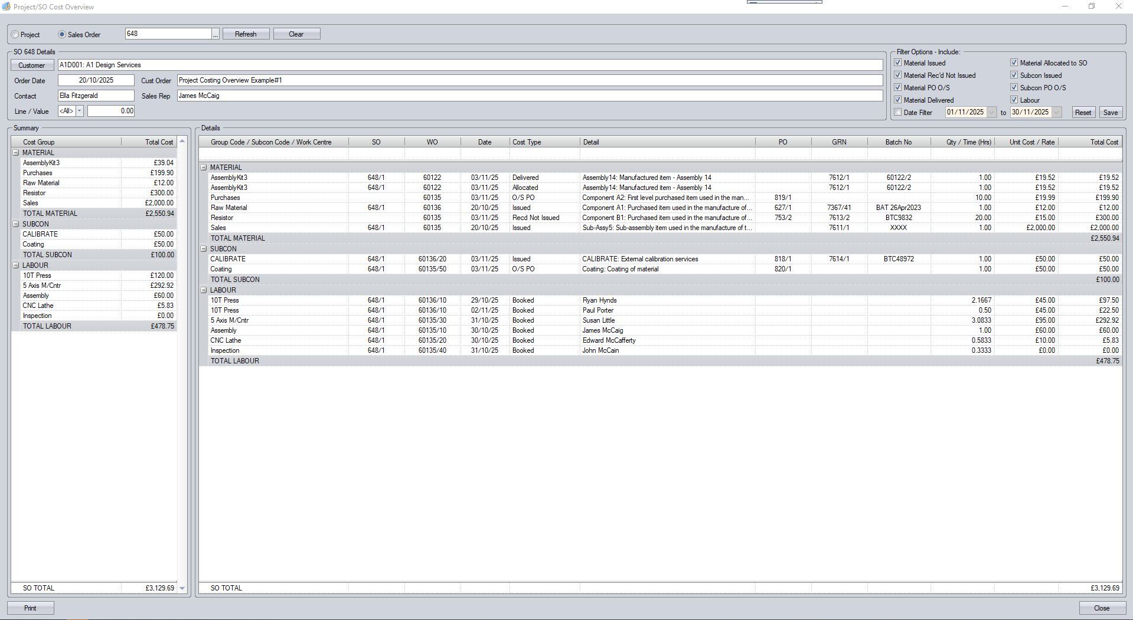Screen dimensions: 1133x620
Task: Click the Customer button
Action: coord(32,65)
